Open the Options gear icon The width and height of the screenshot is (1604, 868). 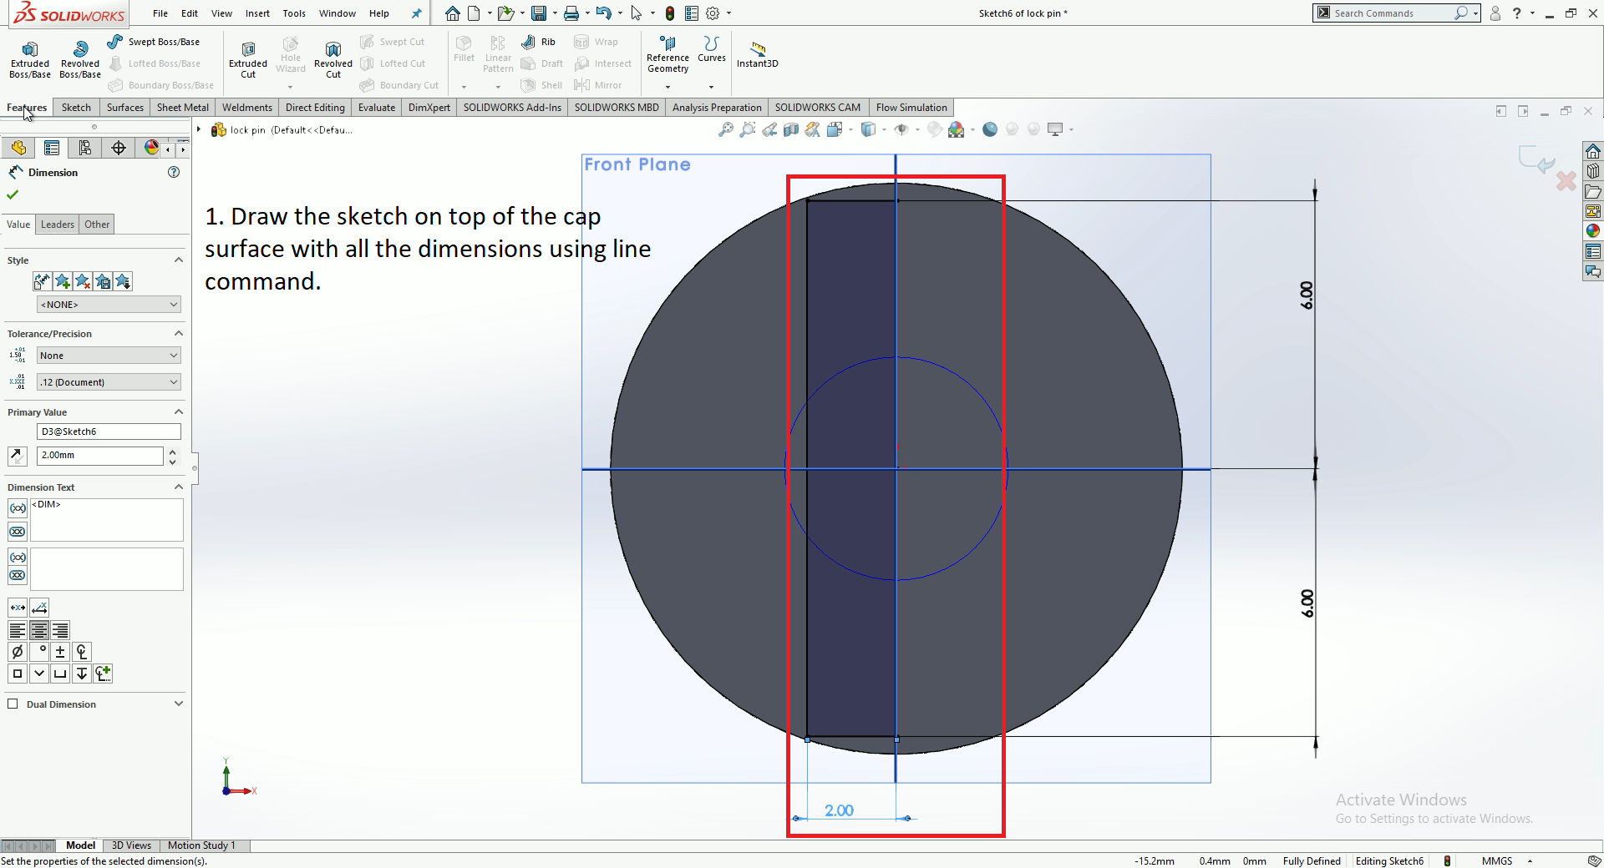(x=713, y=13)
